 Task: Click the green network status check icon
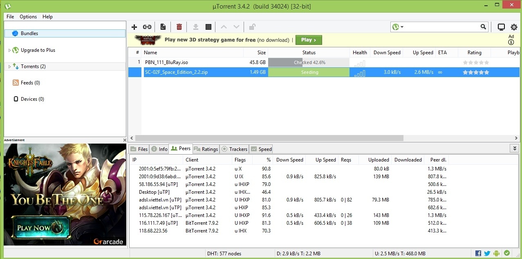click(507, 253)
